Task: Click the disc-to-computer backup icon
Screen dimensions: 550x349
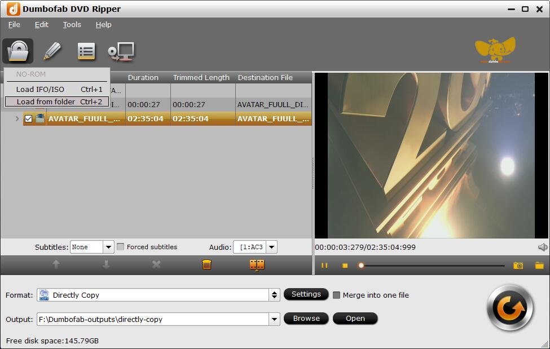Action: tap(121, 51)
